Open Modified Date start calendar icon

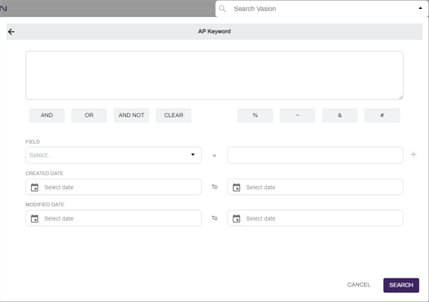tap(34, 218)
